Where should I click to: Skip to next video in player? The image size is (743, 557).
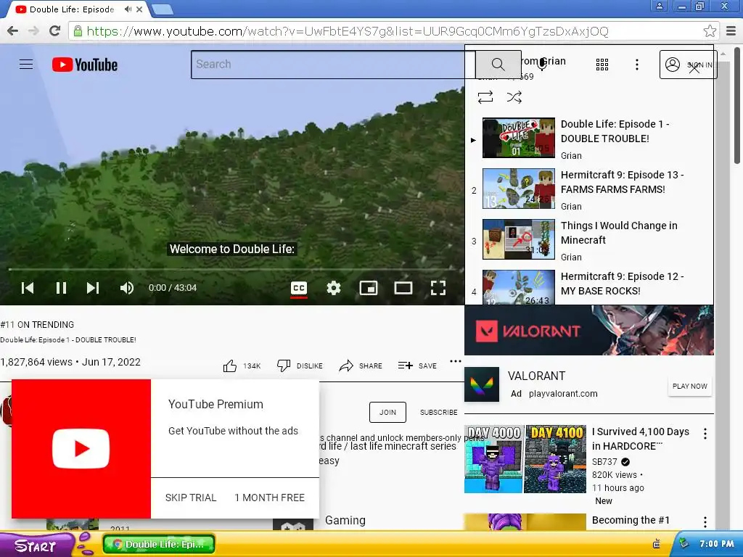[93, 287]
